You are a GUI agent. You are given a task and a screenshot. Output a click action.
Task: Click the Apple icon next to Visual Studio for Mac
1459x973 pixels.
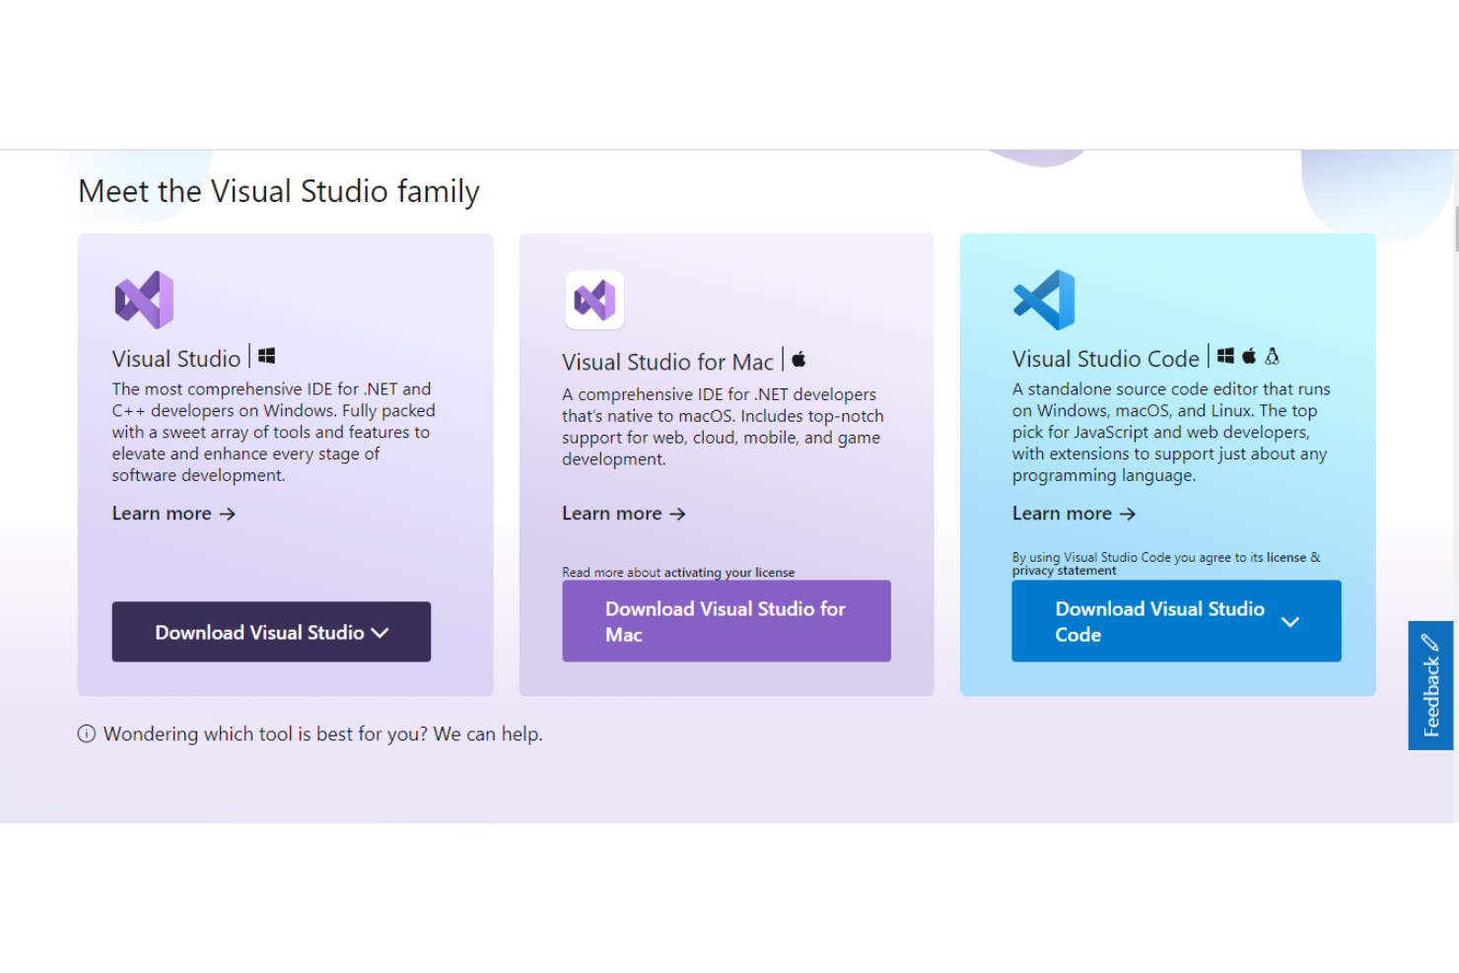click(x=799, y=359)
